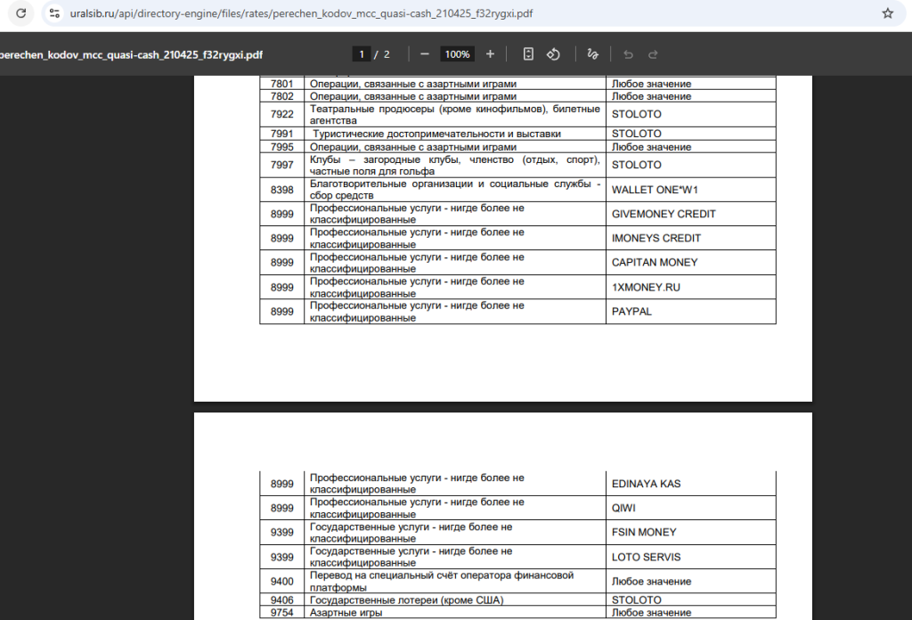Click the FSIN MONEY table cell
This screenshot has height=620, width=912.
(x=644, y=532)
